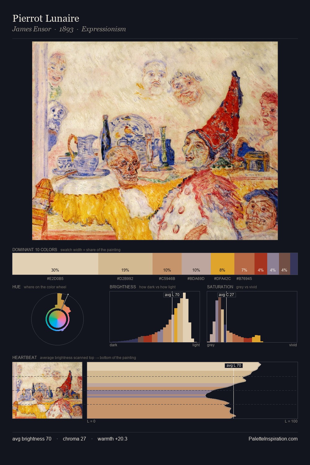
Task: Select the brown 4% swatch
Action: (284, 264)
